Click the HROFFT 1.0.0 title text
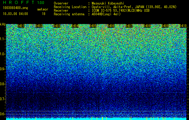189x120 pixels. point(24,2)
